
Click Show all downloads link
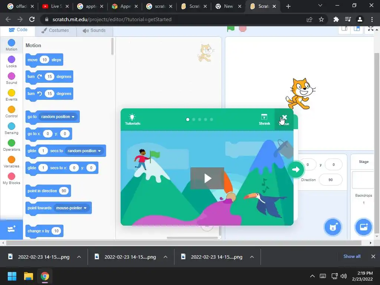(x=352, y=256)
